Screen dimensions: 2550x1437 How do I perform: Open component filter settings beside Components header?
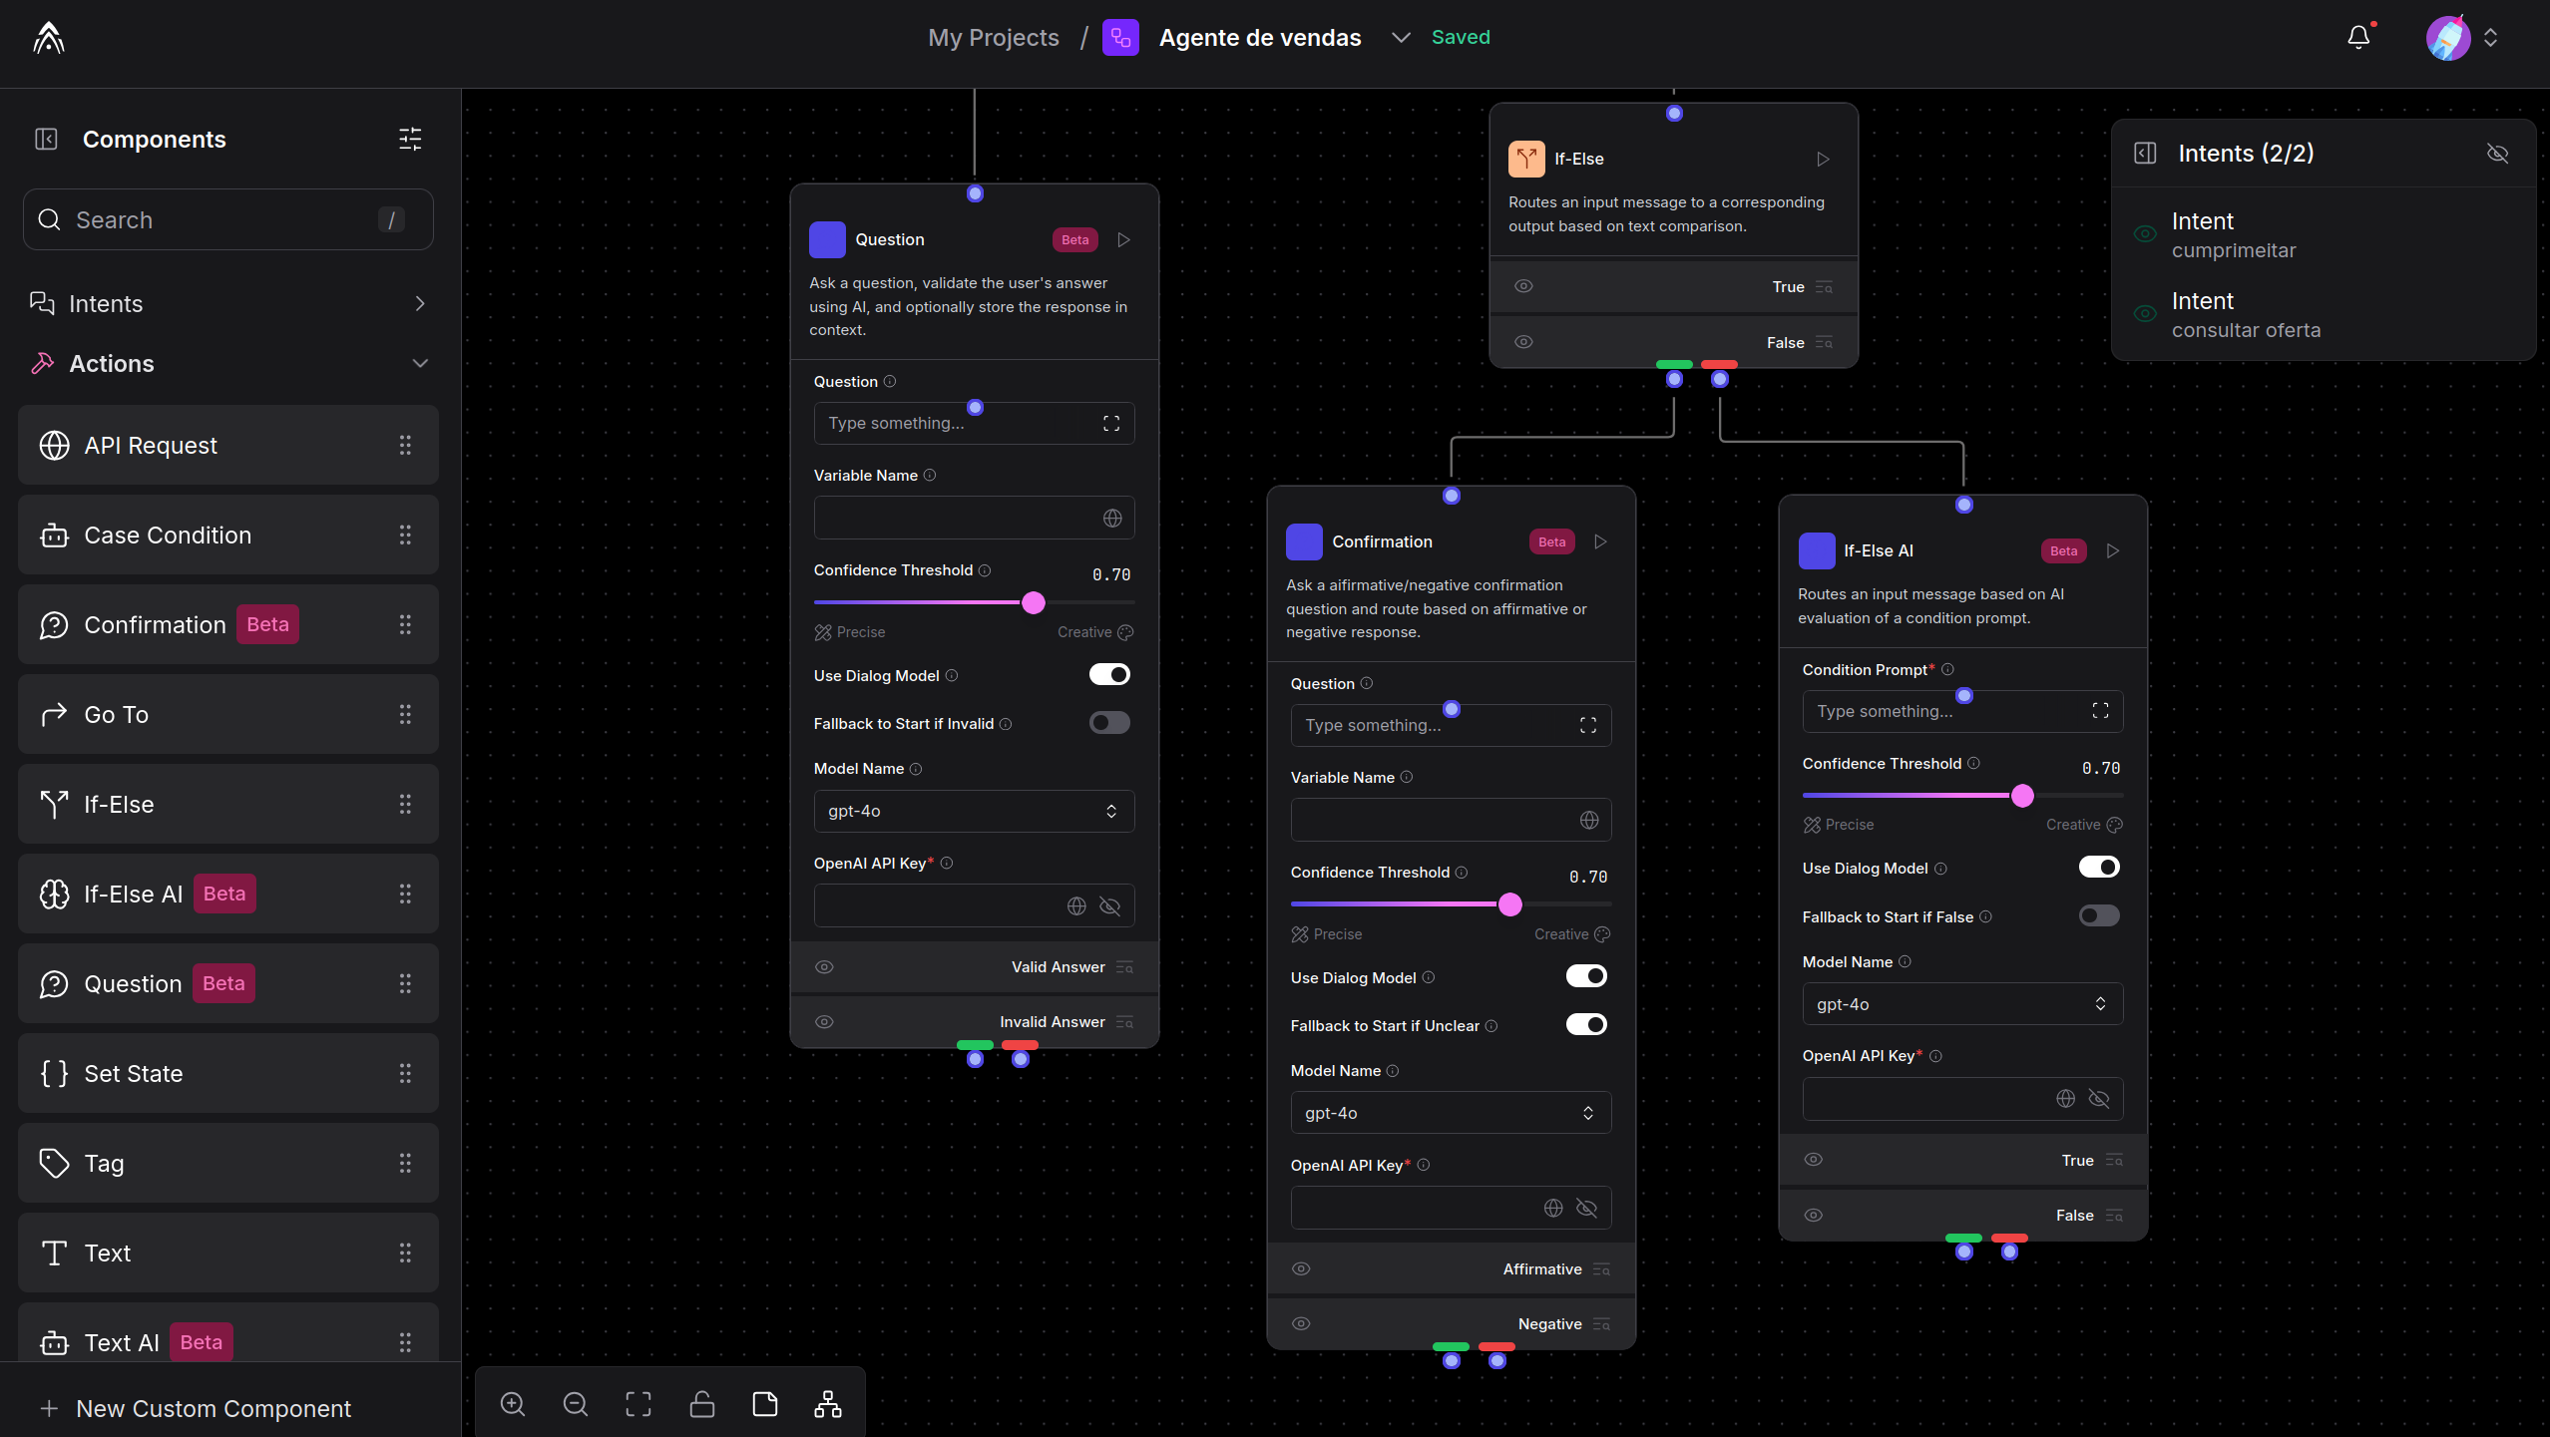click(410, 139)
